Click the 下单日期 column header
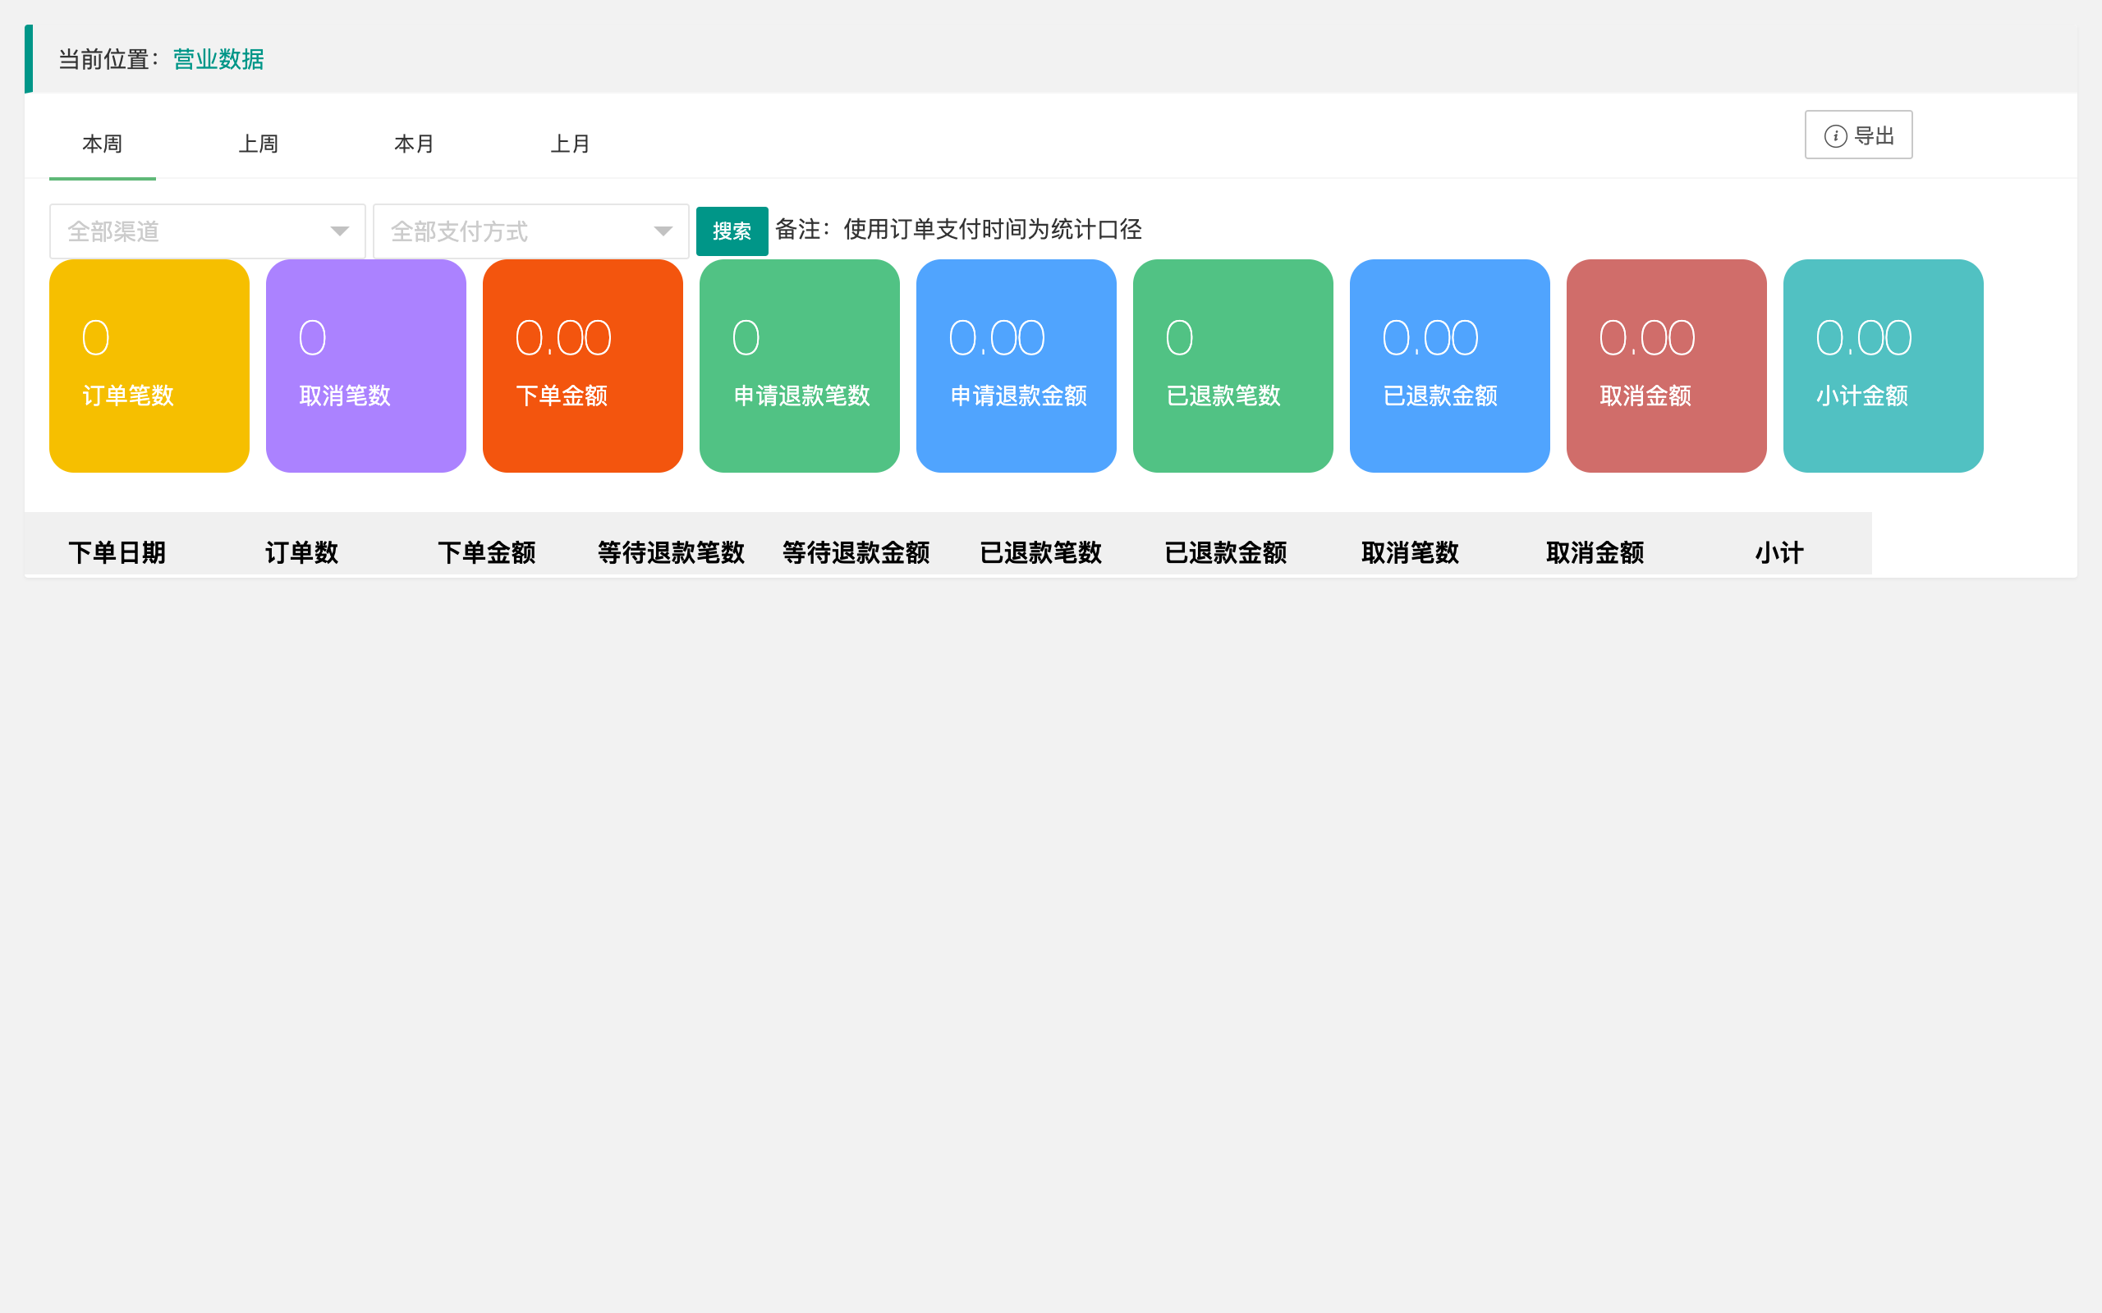Screen dimensions: 2102x1313 (x=117, y=552)
